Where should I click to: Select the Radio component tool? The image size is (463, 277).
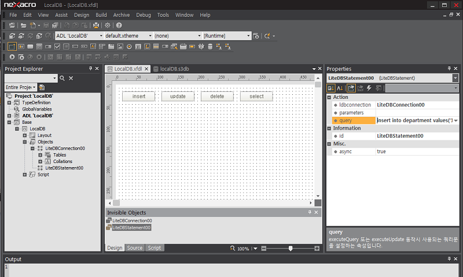(x=129, y=47)
